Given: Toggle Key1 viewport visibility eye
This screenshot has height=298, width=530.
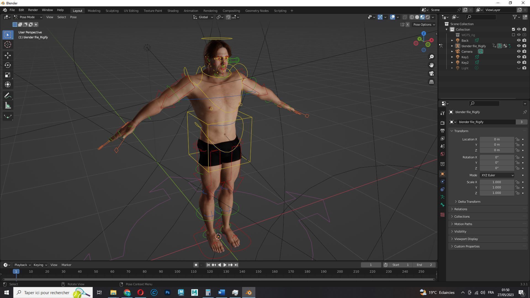Looking at the screenshot, I should click(519, 57).
